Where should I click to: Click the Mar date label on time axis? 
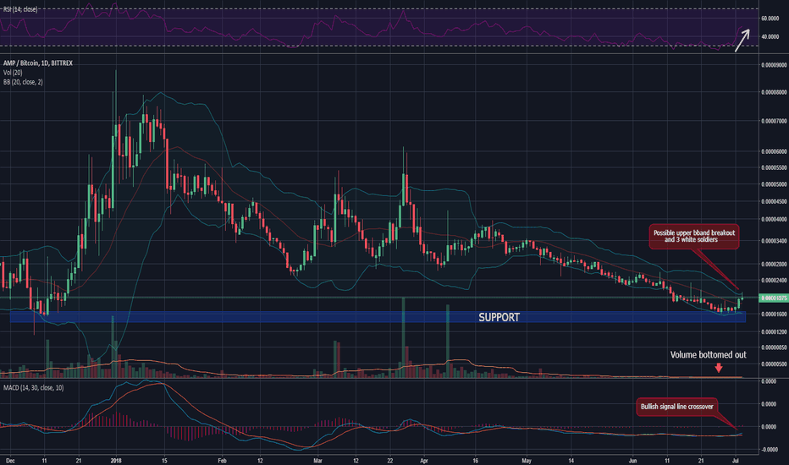(317, 461)
